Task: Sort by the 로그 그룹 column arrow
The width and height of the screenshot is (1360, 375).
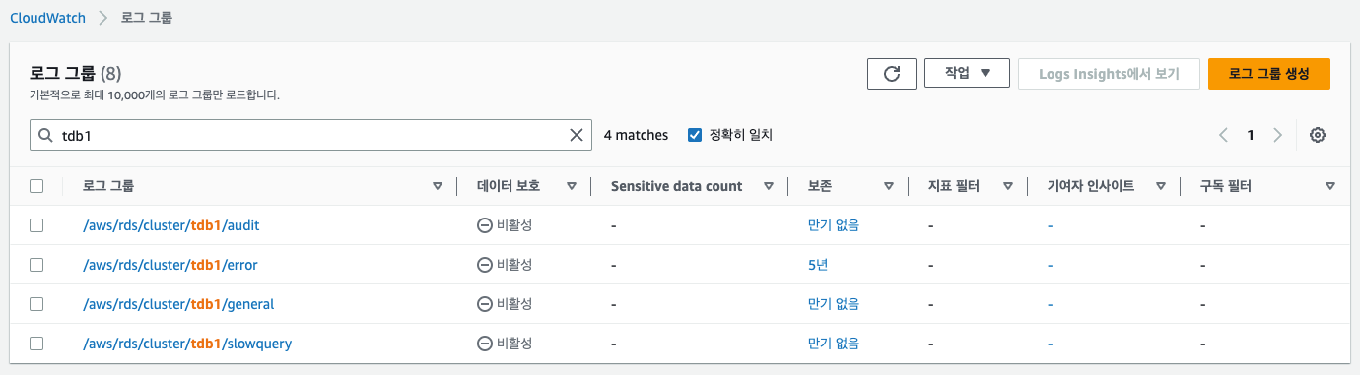Action: pos(438,186)
